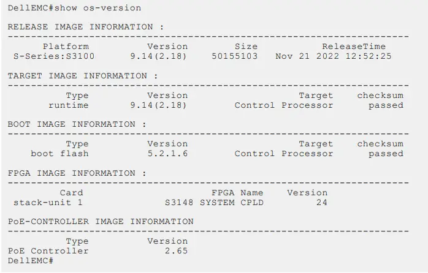Click the release image size 50155103

234,56
